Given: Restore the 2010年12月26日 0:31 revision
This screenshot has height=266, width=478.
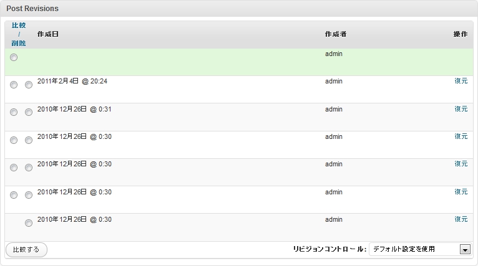Looking at the screenshot, I should [461, 108].
